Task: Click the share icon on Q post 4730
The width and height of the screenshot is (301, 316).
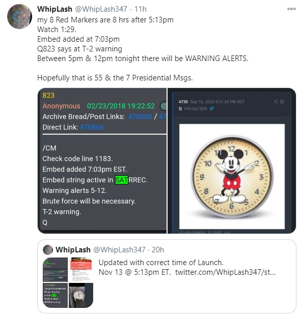Action: coord(276,102)
